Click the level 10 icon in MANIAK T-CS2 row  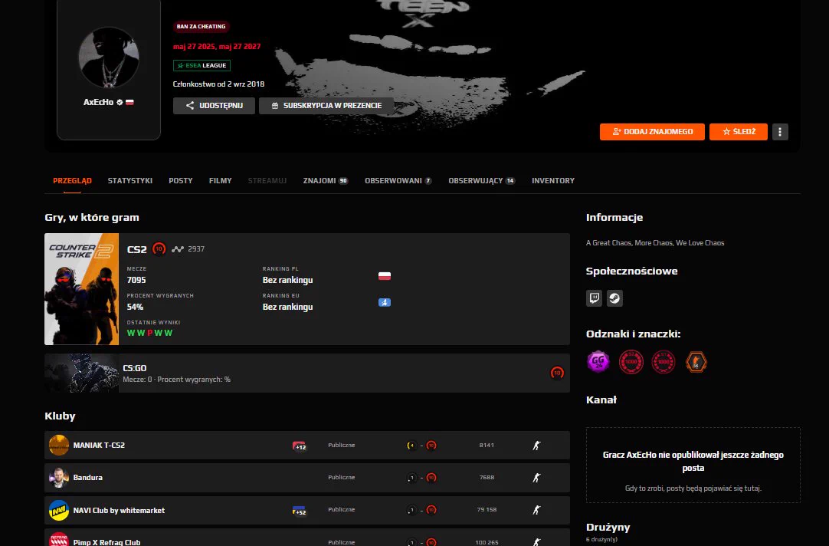tap(431, 446)
